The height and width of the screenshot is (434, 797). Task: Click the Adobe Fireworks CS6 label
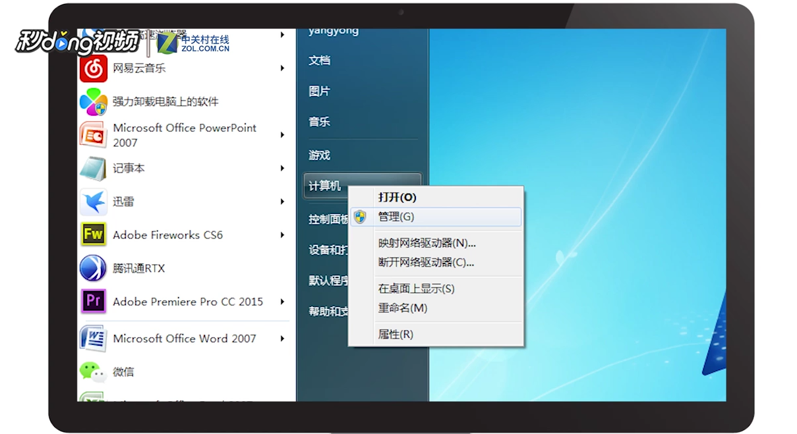coord(167,235)
